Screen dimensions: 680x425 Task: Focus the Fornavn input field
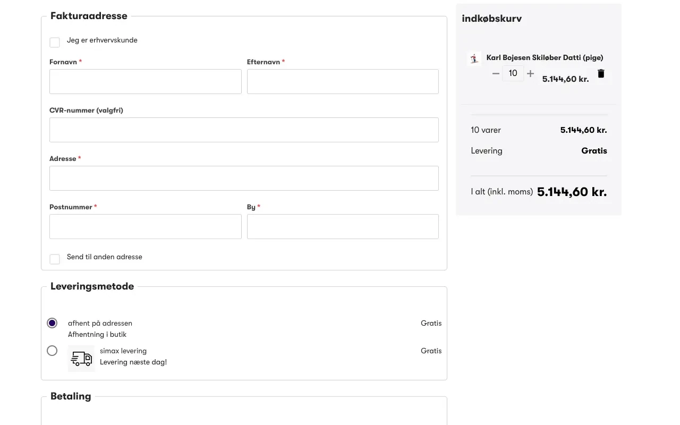tap(145, 82)
